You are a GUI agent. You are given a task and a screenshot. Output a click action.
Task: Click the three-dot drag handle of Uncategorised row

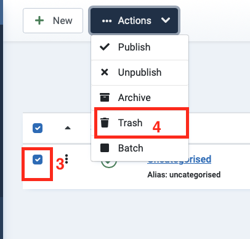(67, 159)
